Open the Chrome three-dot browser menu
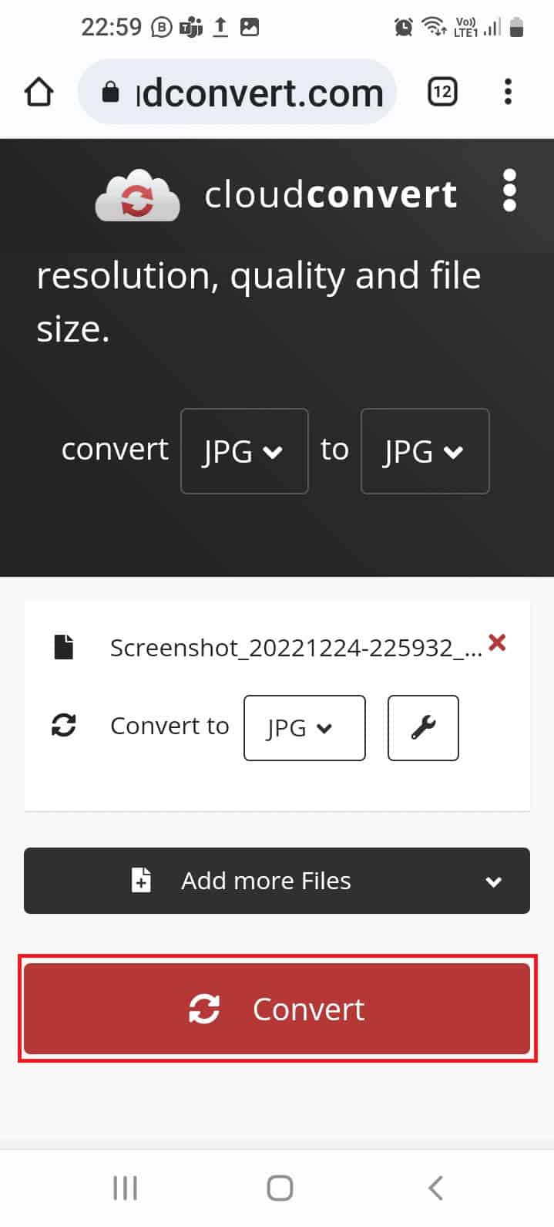The width and height of the screenshot is (554, 1227). pos(509,91)
